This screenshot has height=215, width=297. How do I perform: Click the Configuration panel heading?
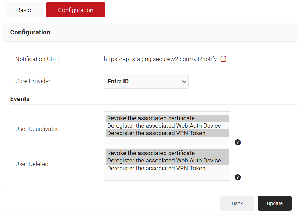30,32
